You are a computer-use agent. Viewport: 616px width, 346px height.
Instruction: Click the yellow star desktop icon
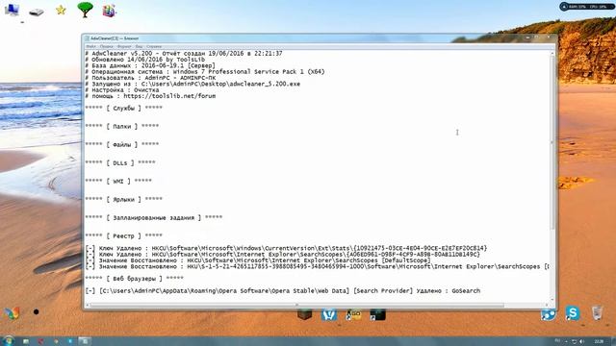click(61, 10)
